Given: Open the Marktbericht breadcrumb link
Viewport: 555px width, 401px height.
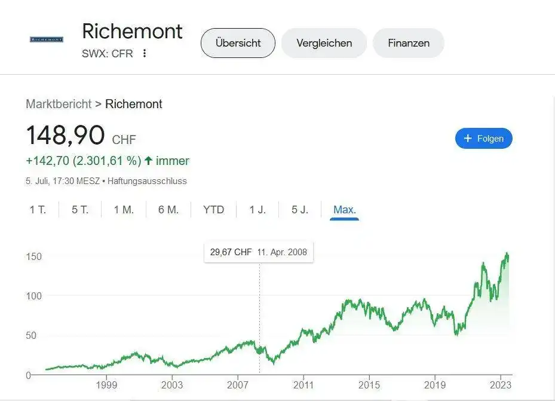Looking at the screenshot, I should 59,104.
